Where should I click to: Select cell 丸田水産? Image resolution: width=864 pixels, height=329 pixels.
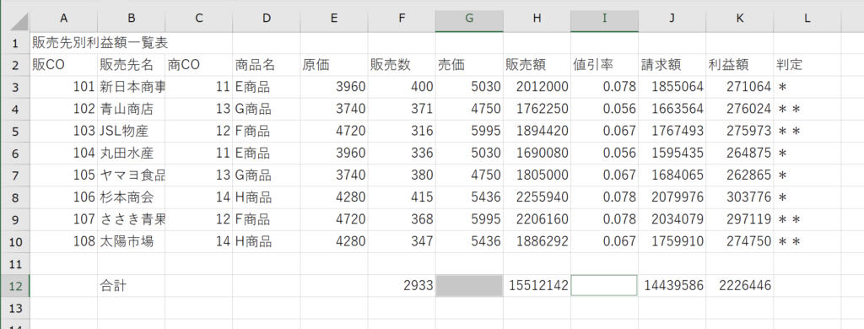131,154
